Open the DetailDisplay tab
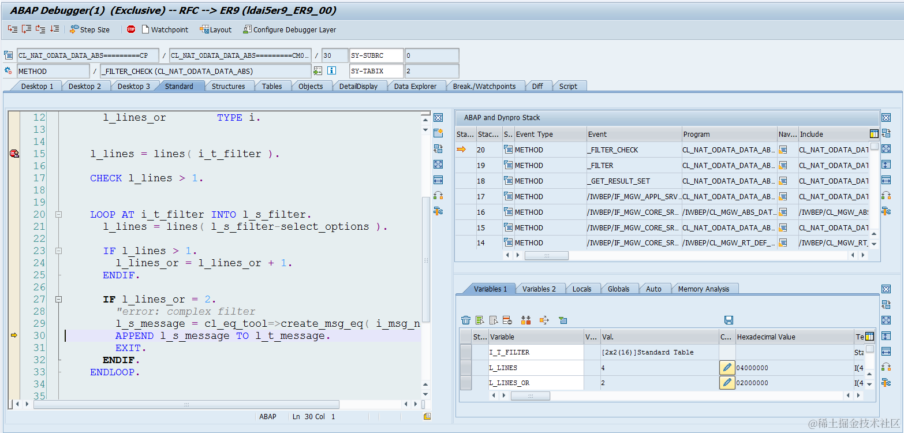 [358, 86]
